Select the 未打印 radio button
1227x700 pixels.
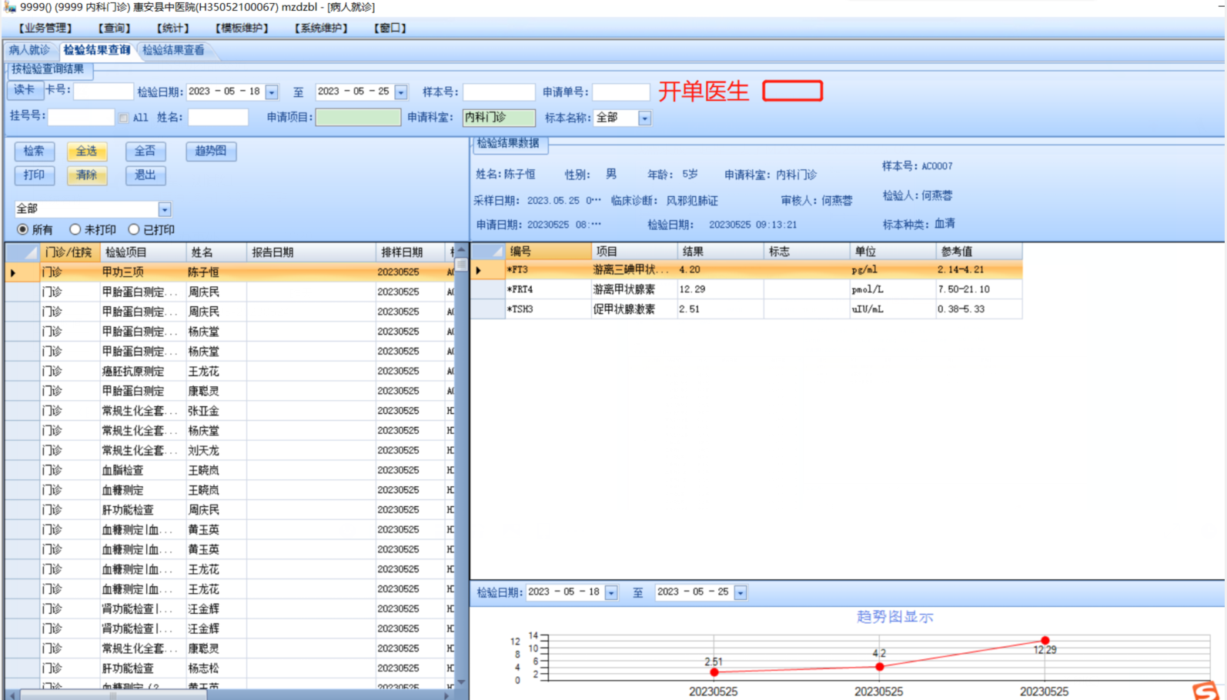click(75, 229)
